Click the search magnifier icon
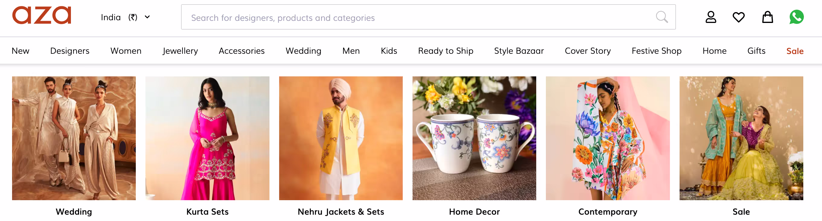 coord(661,17)
